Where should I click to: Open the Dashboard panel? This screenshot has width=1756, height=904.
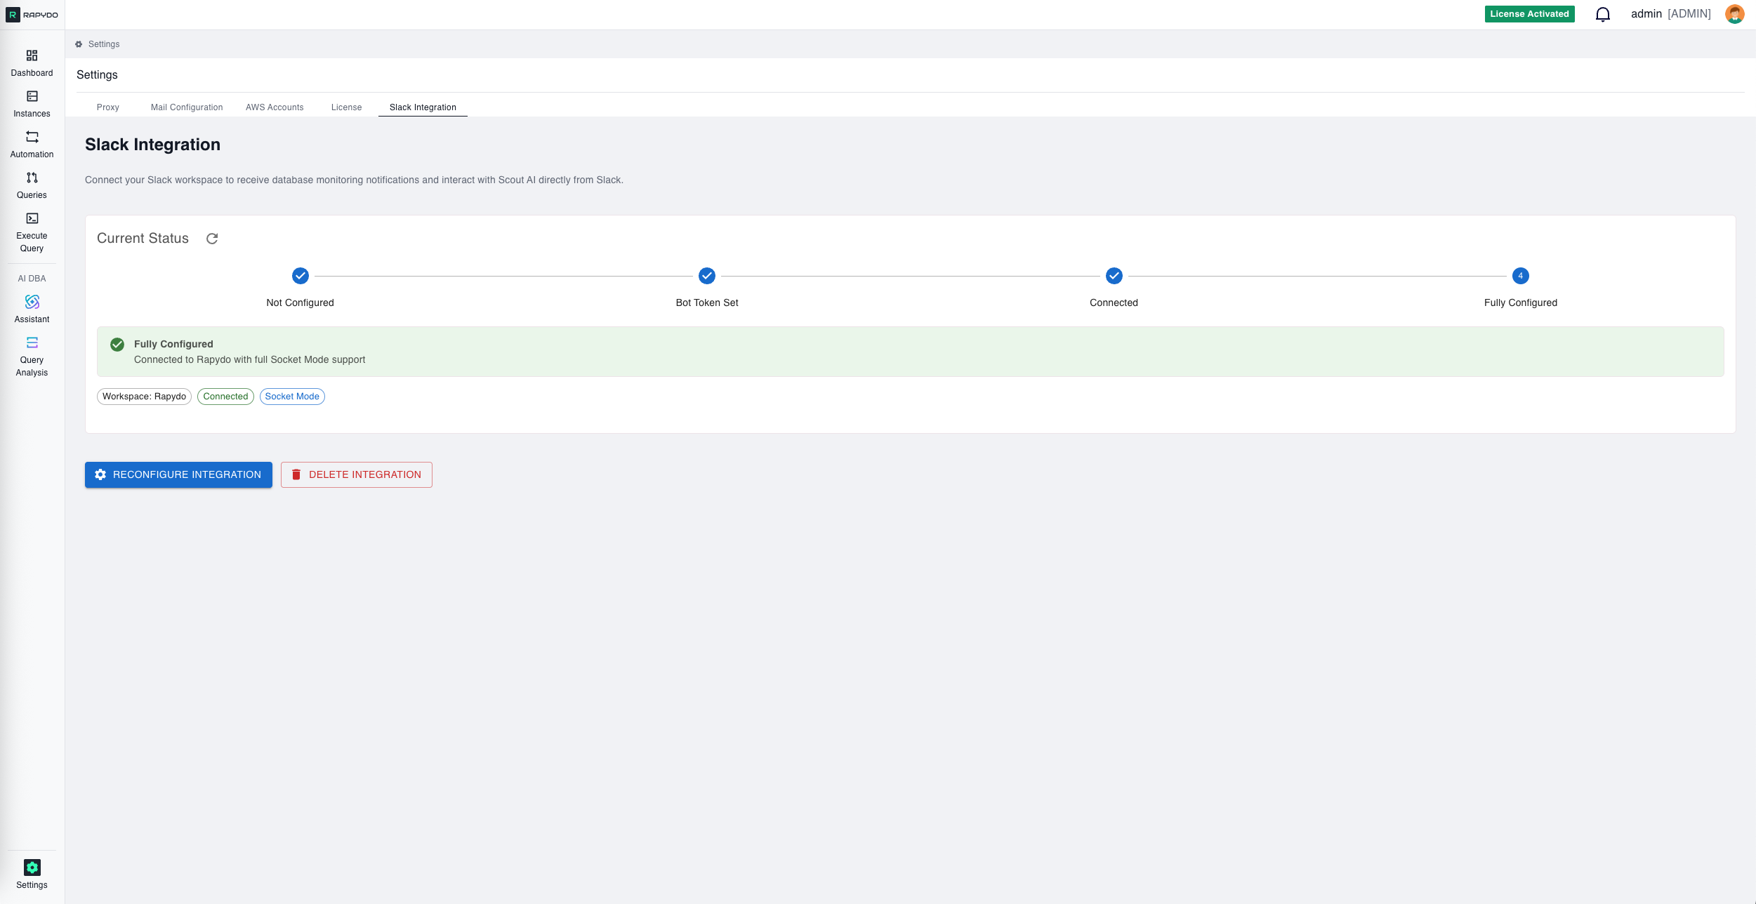coord(32,62)
